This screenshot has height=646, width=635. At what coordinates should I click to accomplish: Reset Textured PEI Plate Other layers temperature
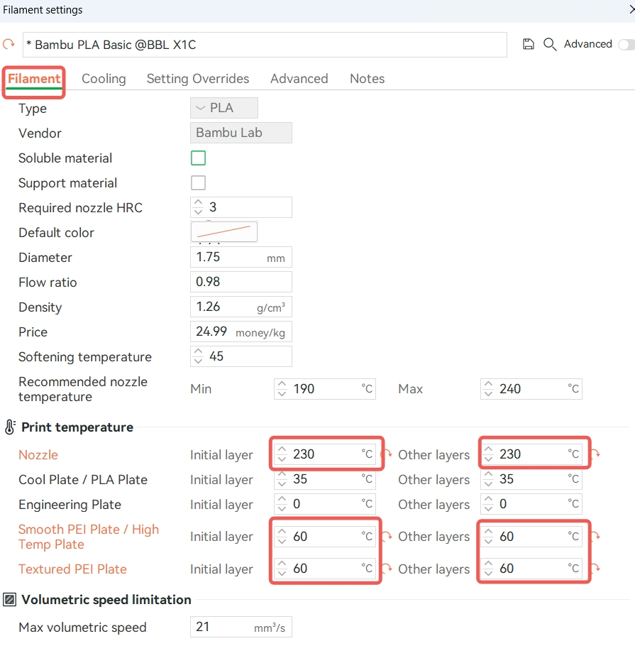[595, 569]
